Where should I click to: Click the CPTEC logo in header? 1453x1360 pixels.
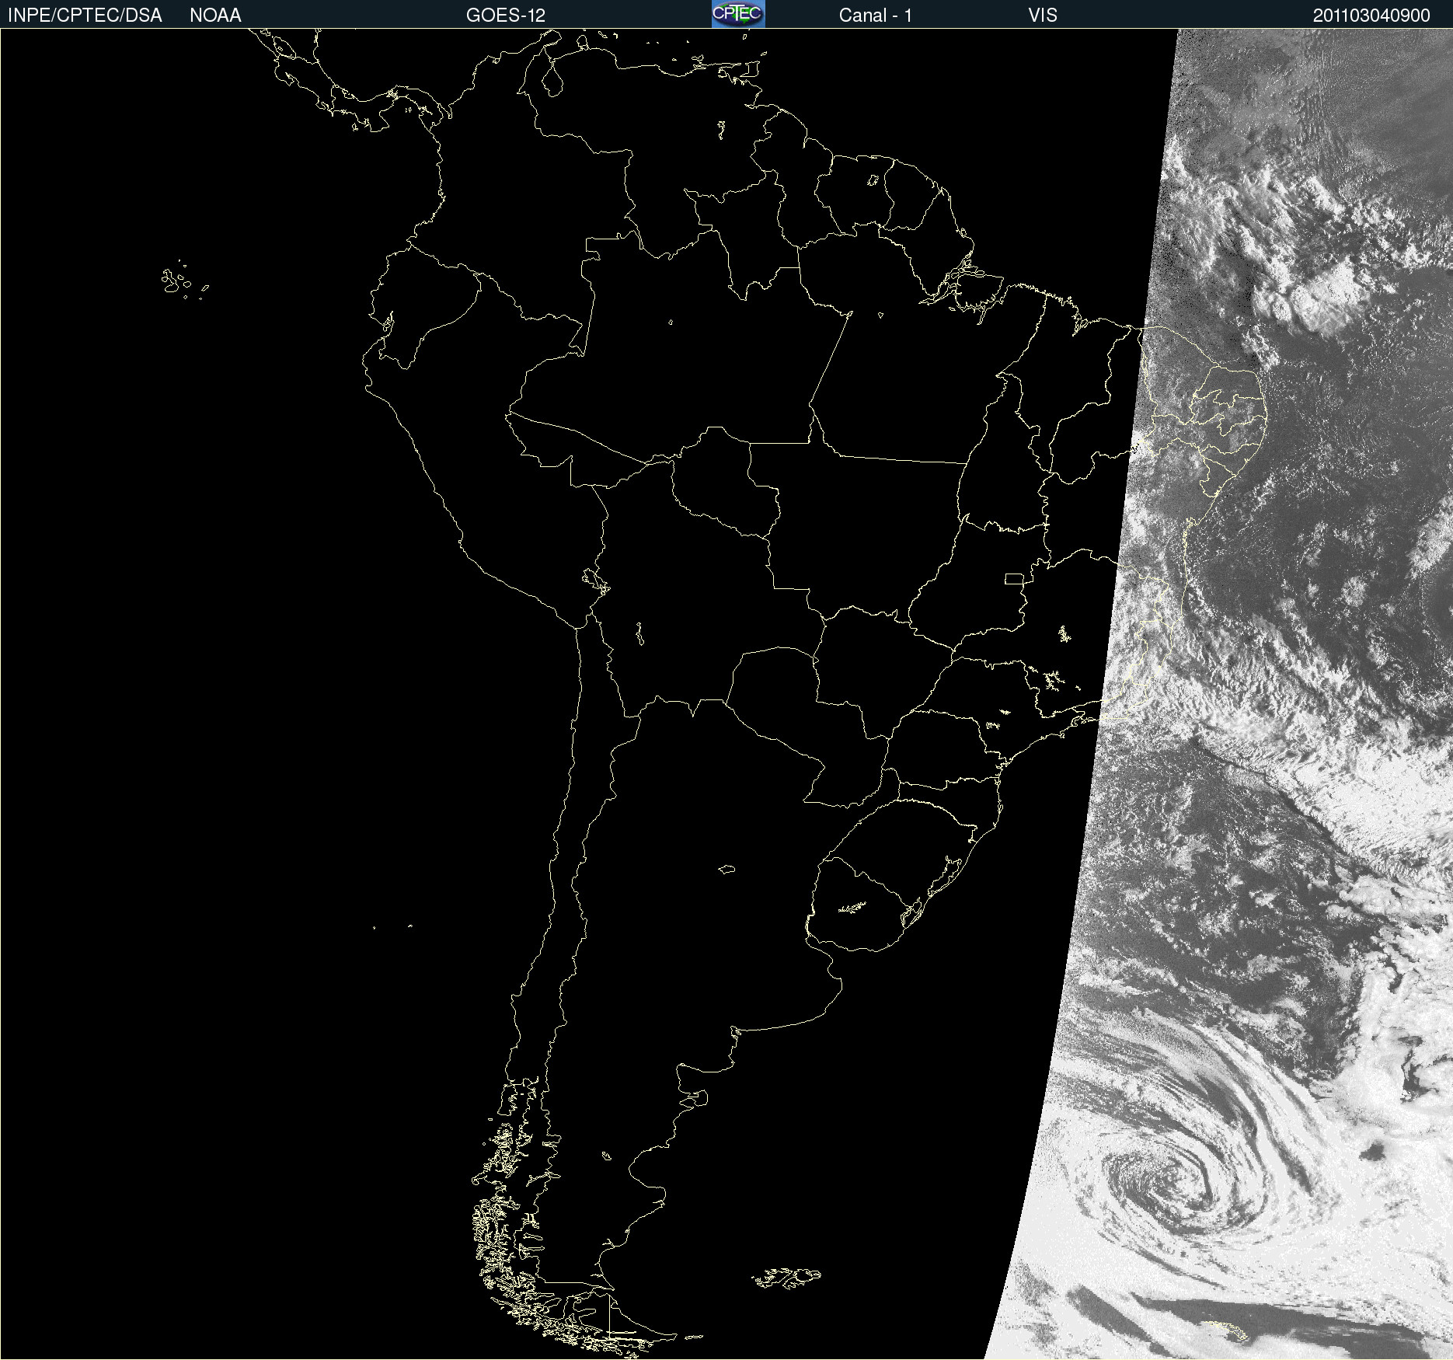pos(738,14)
